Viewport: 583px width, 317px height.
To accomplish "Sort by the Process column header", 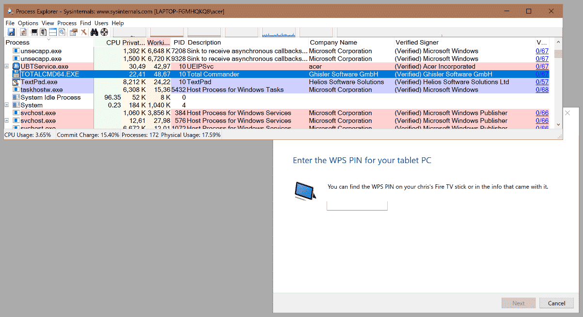I will (48, 43).
